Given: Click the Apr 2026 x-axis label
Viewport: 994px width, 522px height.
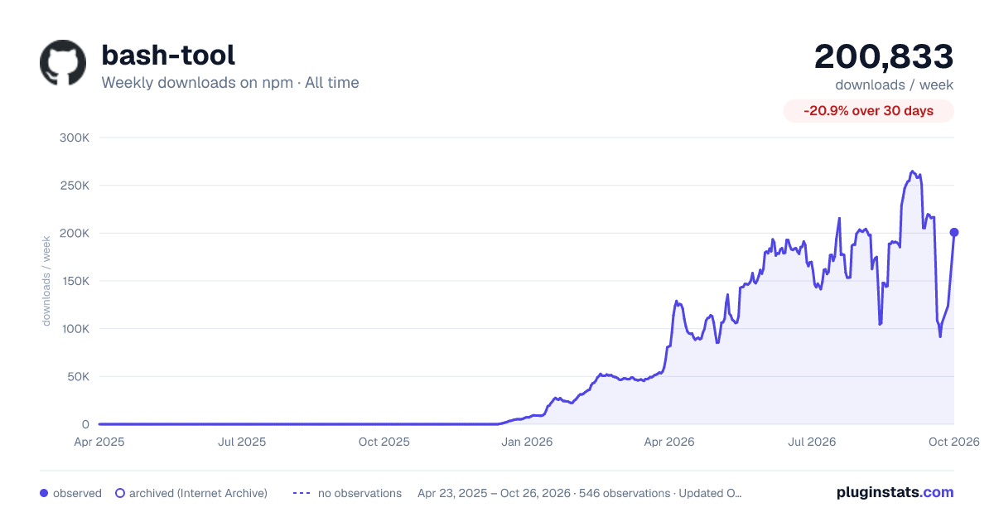Looking at the screenshot, I should (668, 442).
